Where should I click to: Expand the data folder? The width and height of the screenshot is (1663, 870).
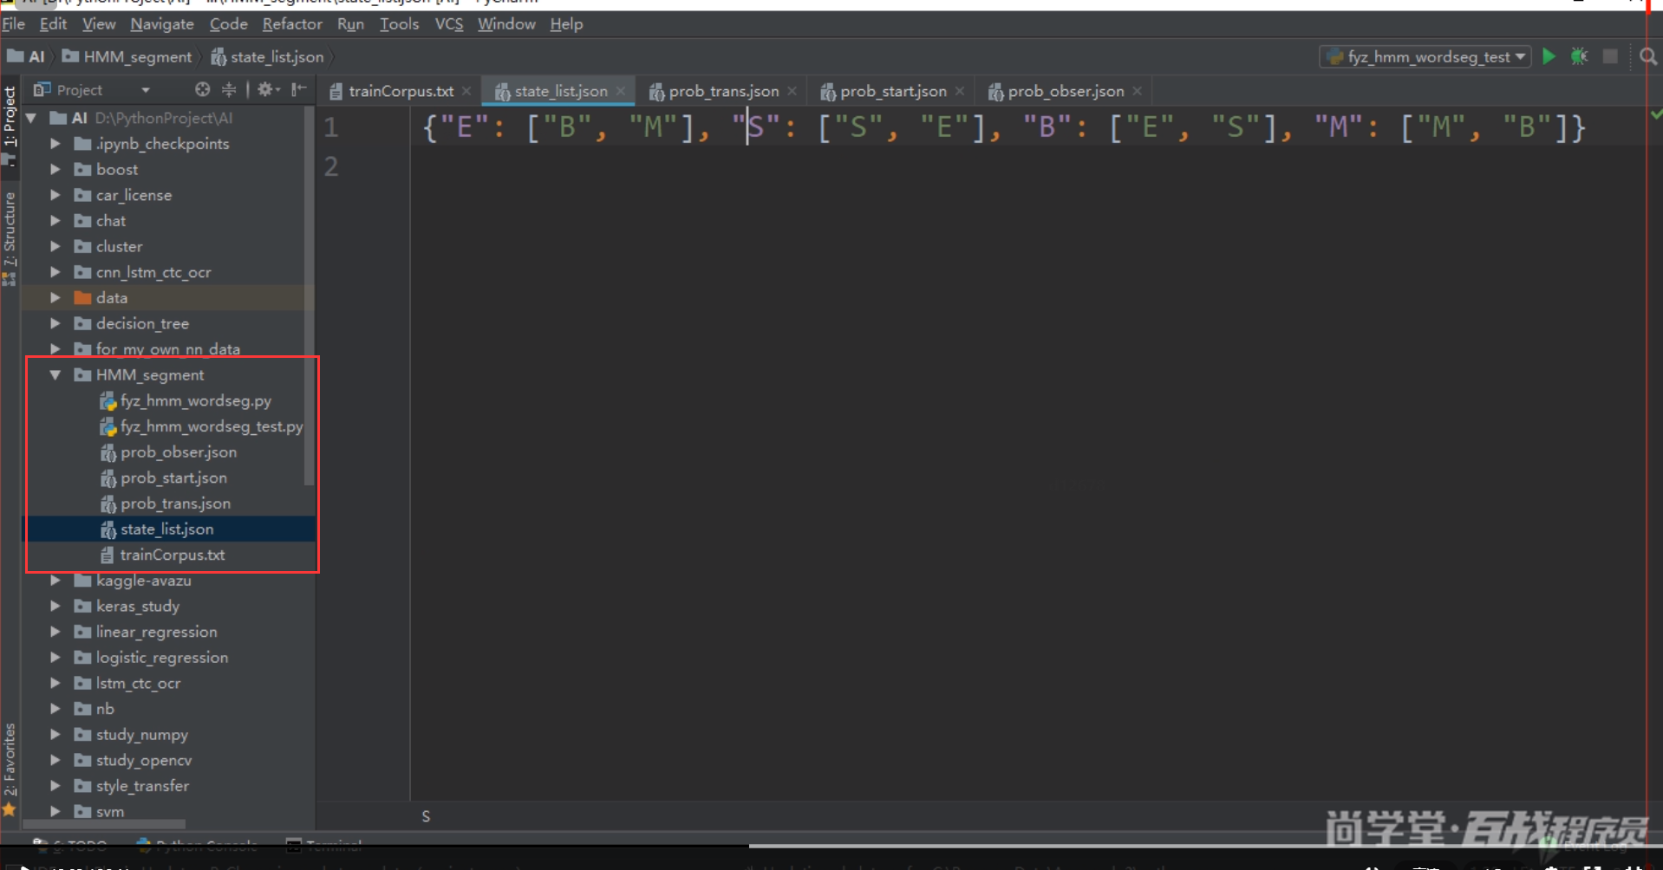click(x=55, y=297)
